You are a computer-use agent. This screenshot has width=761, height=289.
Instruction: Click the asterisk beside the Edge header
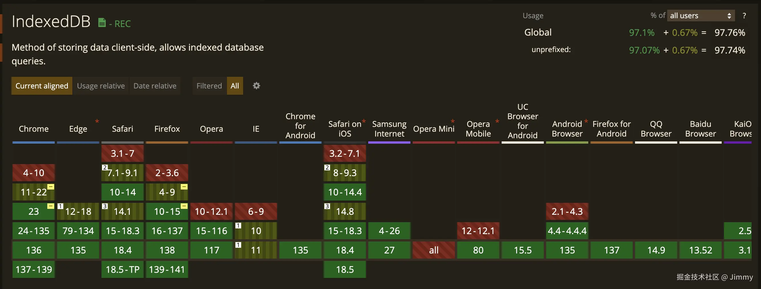click(97, 121)
